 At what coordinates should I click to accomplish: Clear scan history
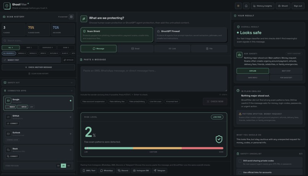point(38,74)
